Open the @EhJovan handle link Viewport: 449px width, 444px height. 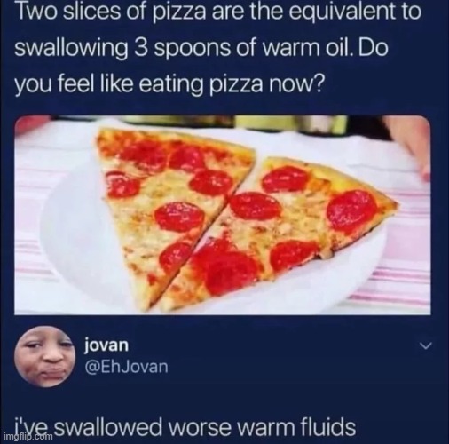(126, 367)
